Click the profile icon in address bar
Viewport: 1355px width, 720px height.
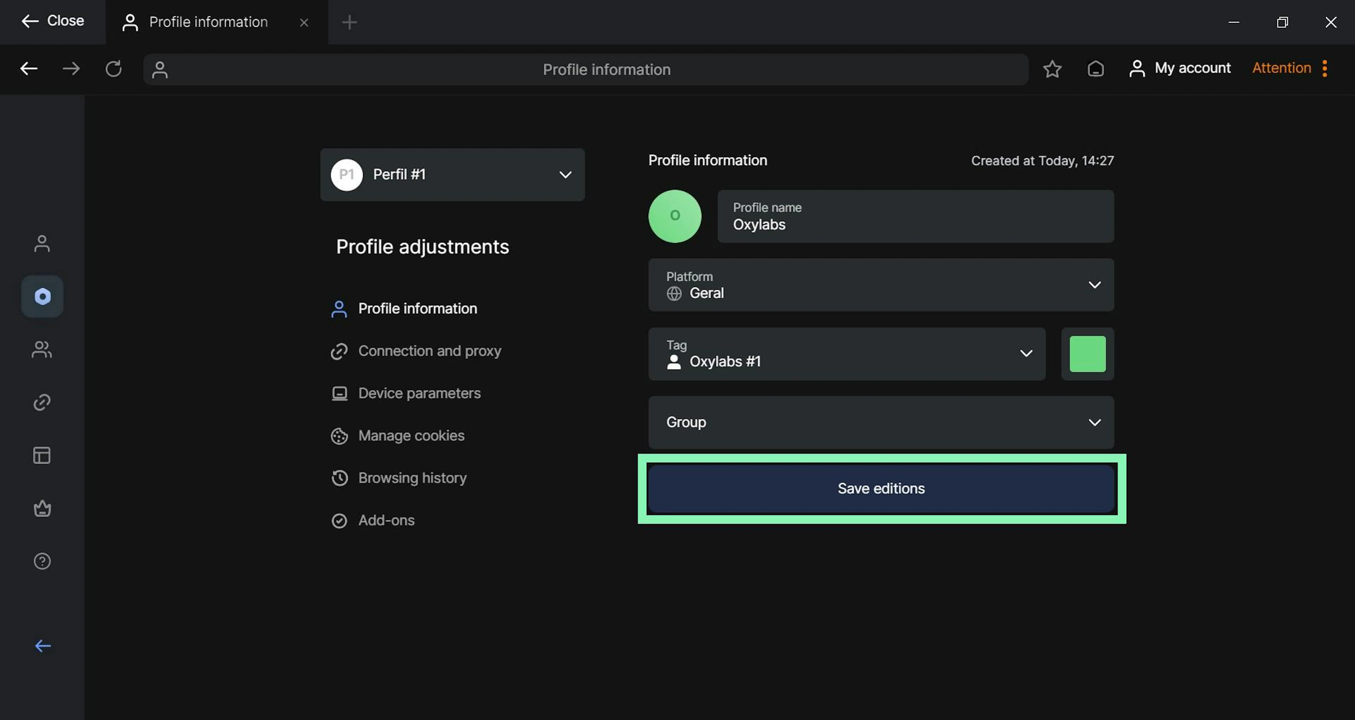[160, 70]
